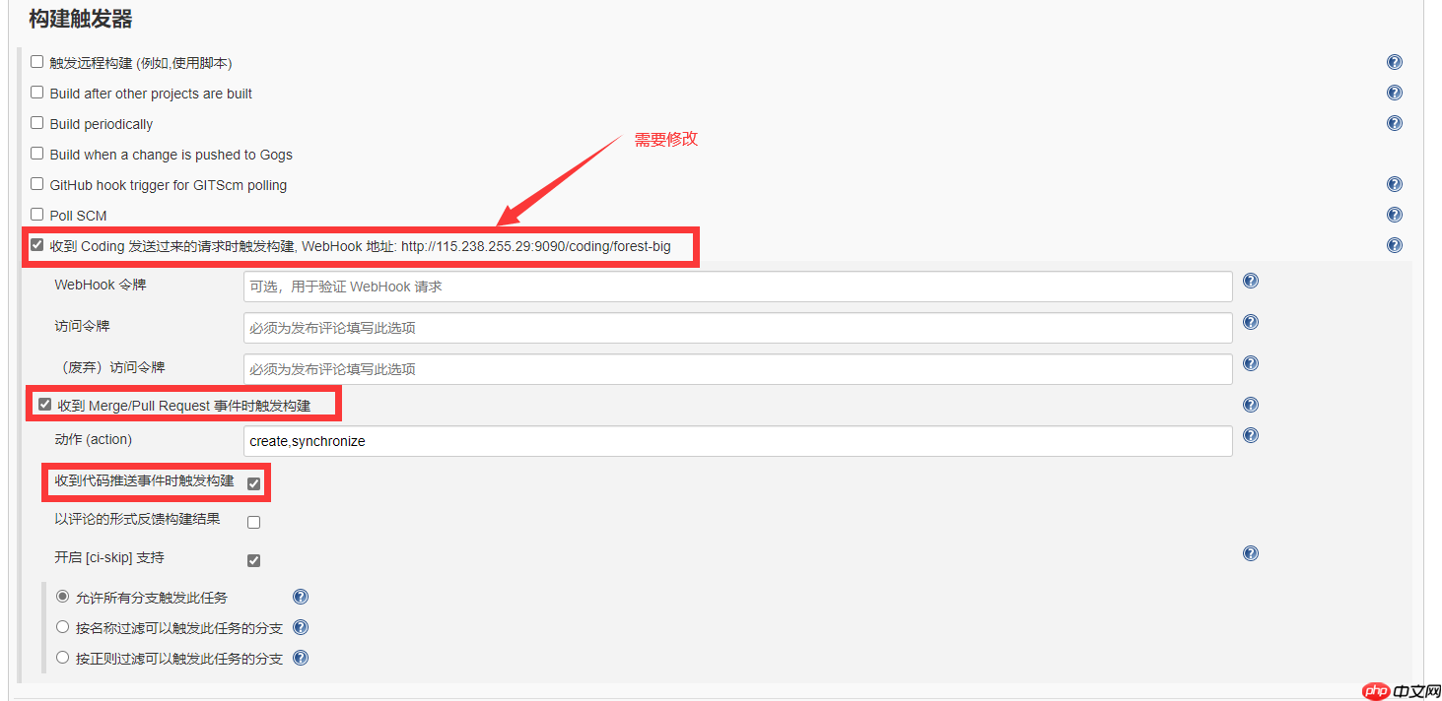Screen dimensions: 1442x701
Task: Click help icon beside WebHook 令牌 field
Action: (x=1250, y=281)
